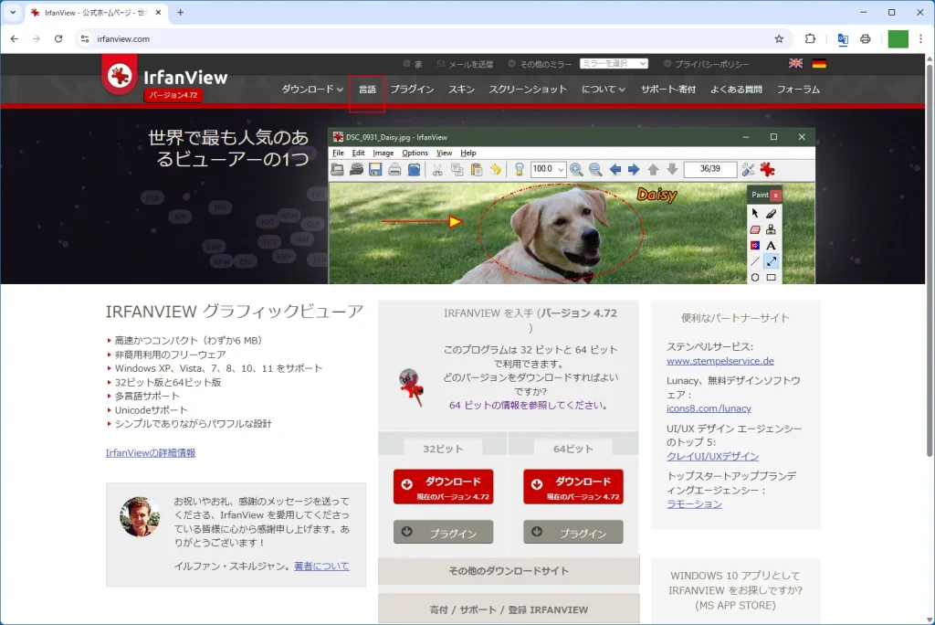Image resolution: width=935 pixels, height=625 pixels.
Task: Click the Paste clipboard toolbar icon
Action: pos(477,170)
